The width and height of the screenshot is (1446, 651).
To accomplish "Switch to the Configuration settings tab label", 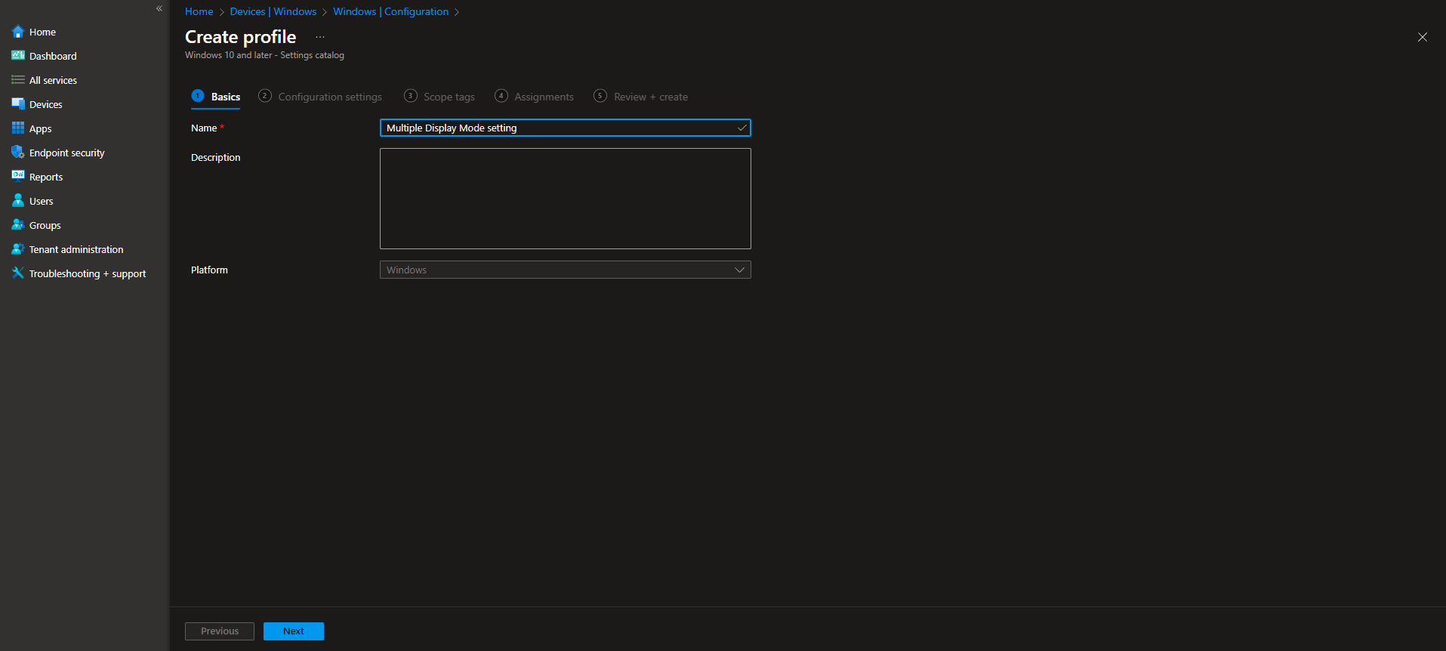I will (x=330, y=97).
